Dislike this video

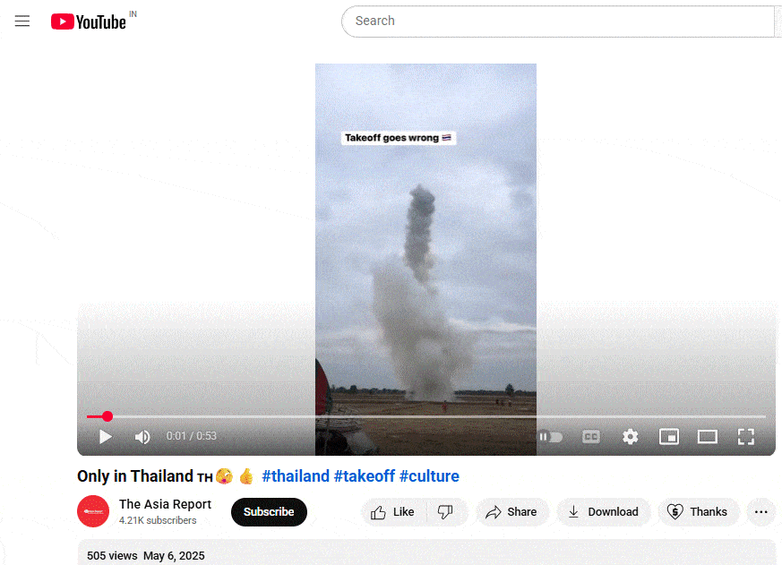tap(445, 512)
